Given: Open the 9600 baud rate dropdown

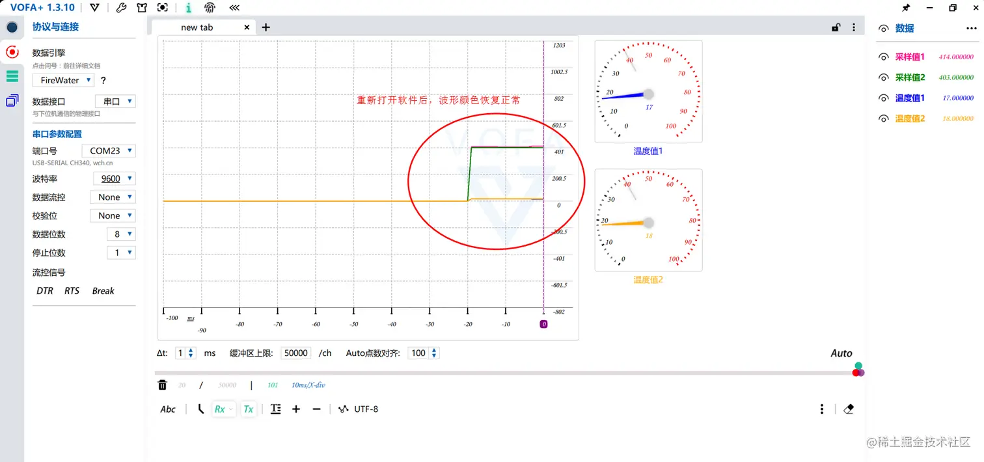Looking at the screenshot, I should coord(115,178).
